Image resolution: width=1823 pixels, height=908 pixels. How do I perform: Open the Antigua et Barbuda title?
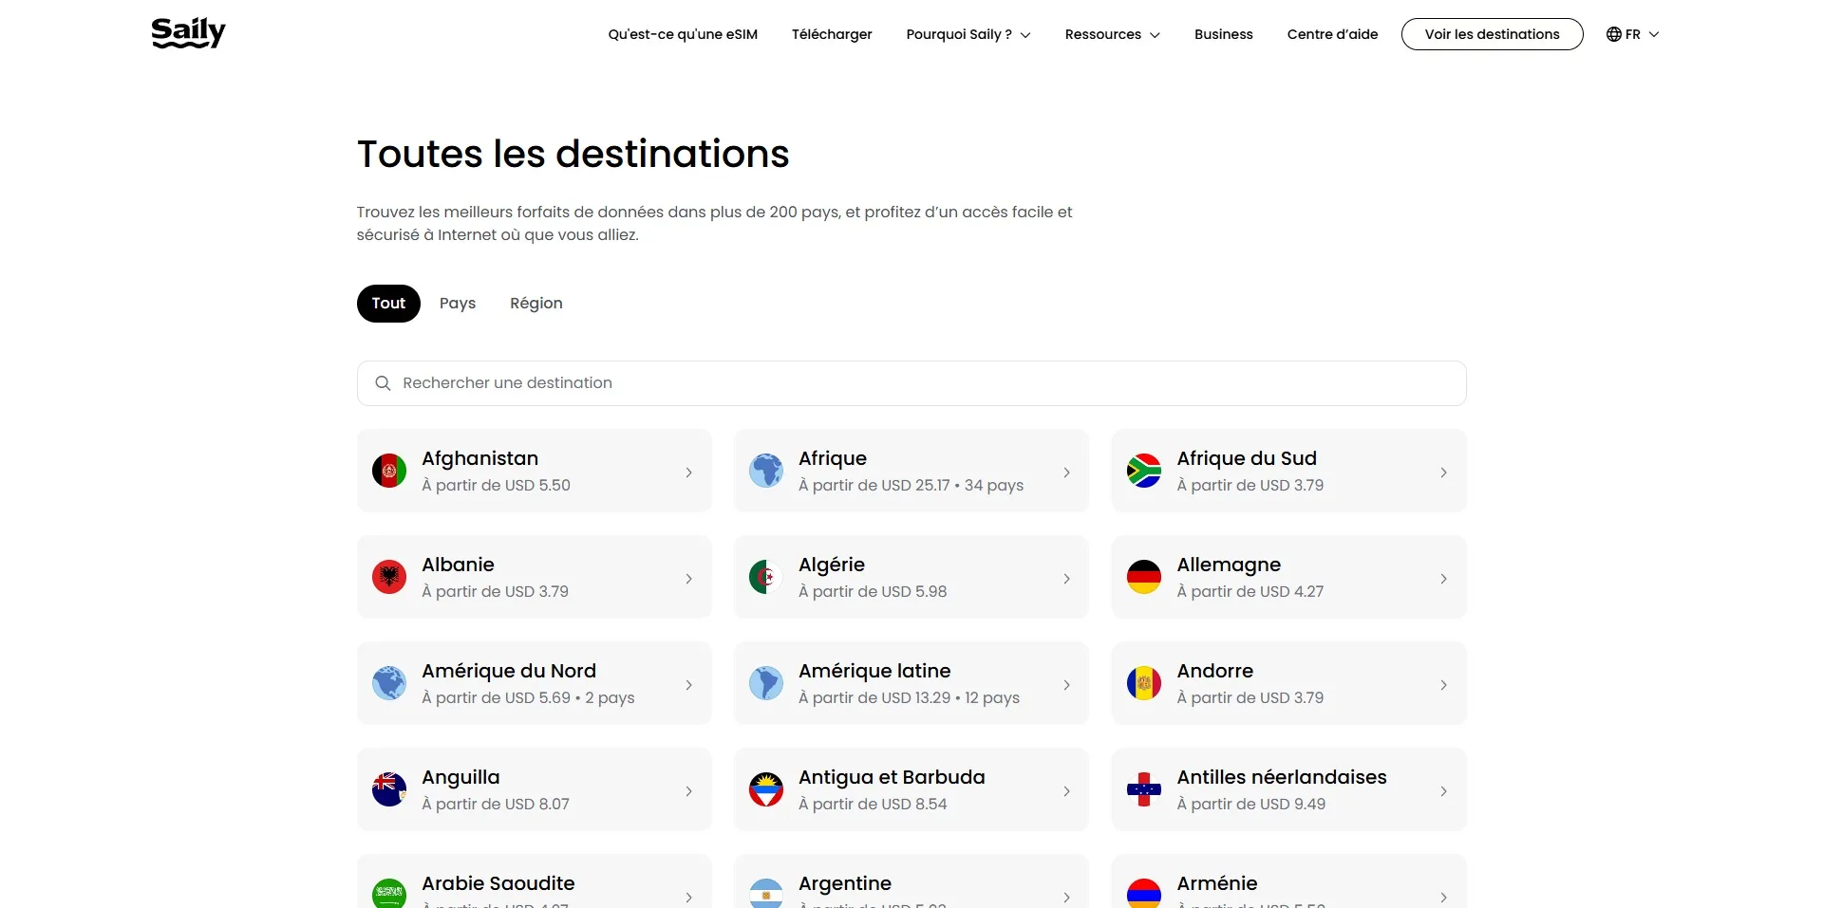pyautogui.click(x=892, y=777)
